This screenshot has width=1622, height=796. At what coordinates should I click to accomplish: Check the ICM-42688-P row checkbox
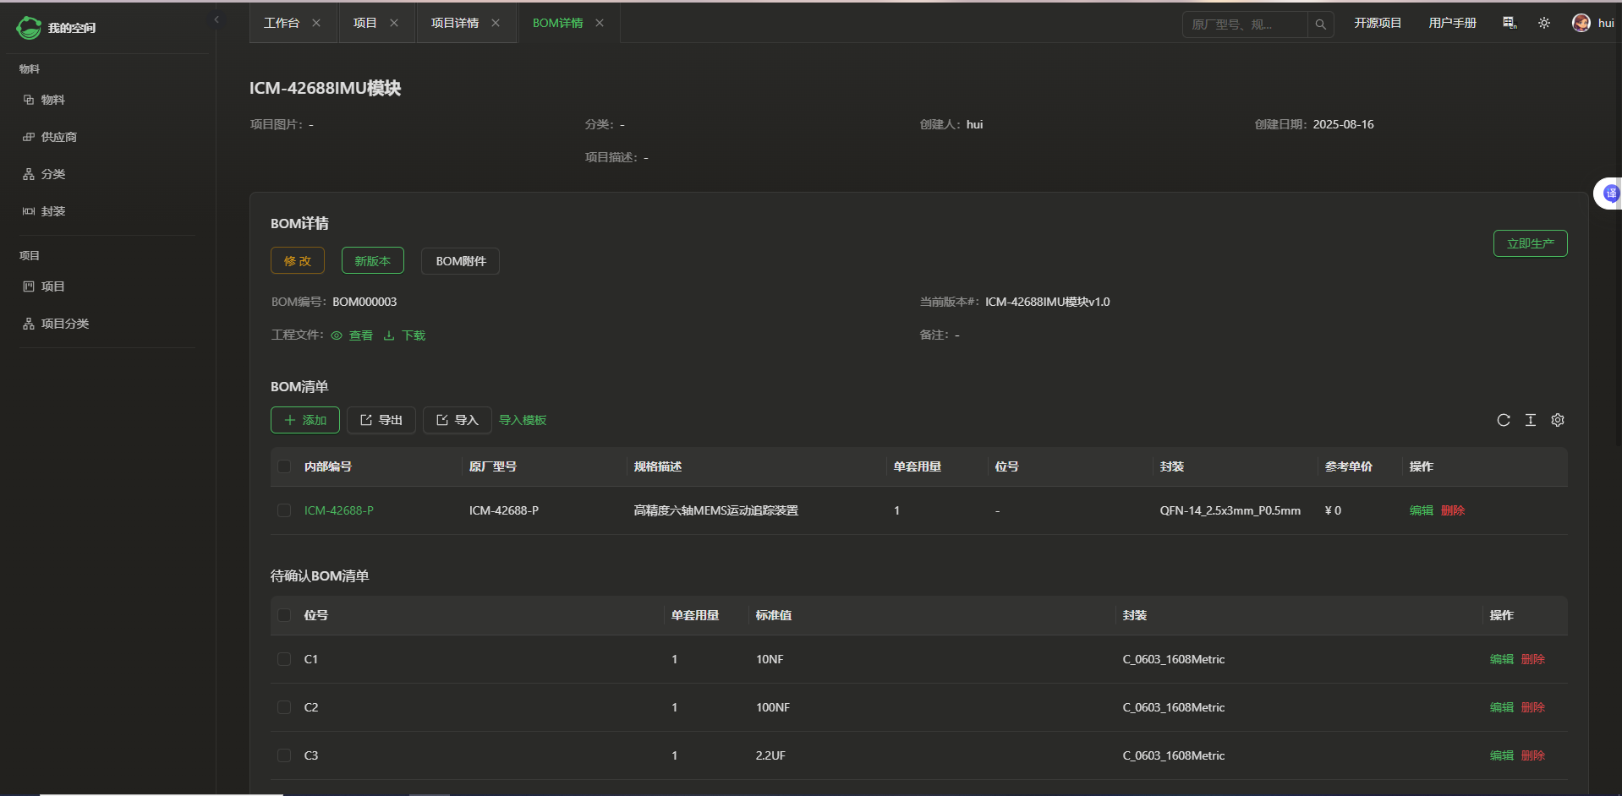tap(284, 510)
